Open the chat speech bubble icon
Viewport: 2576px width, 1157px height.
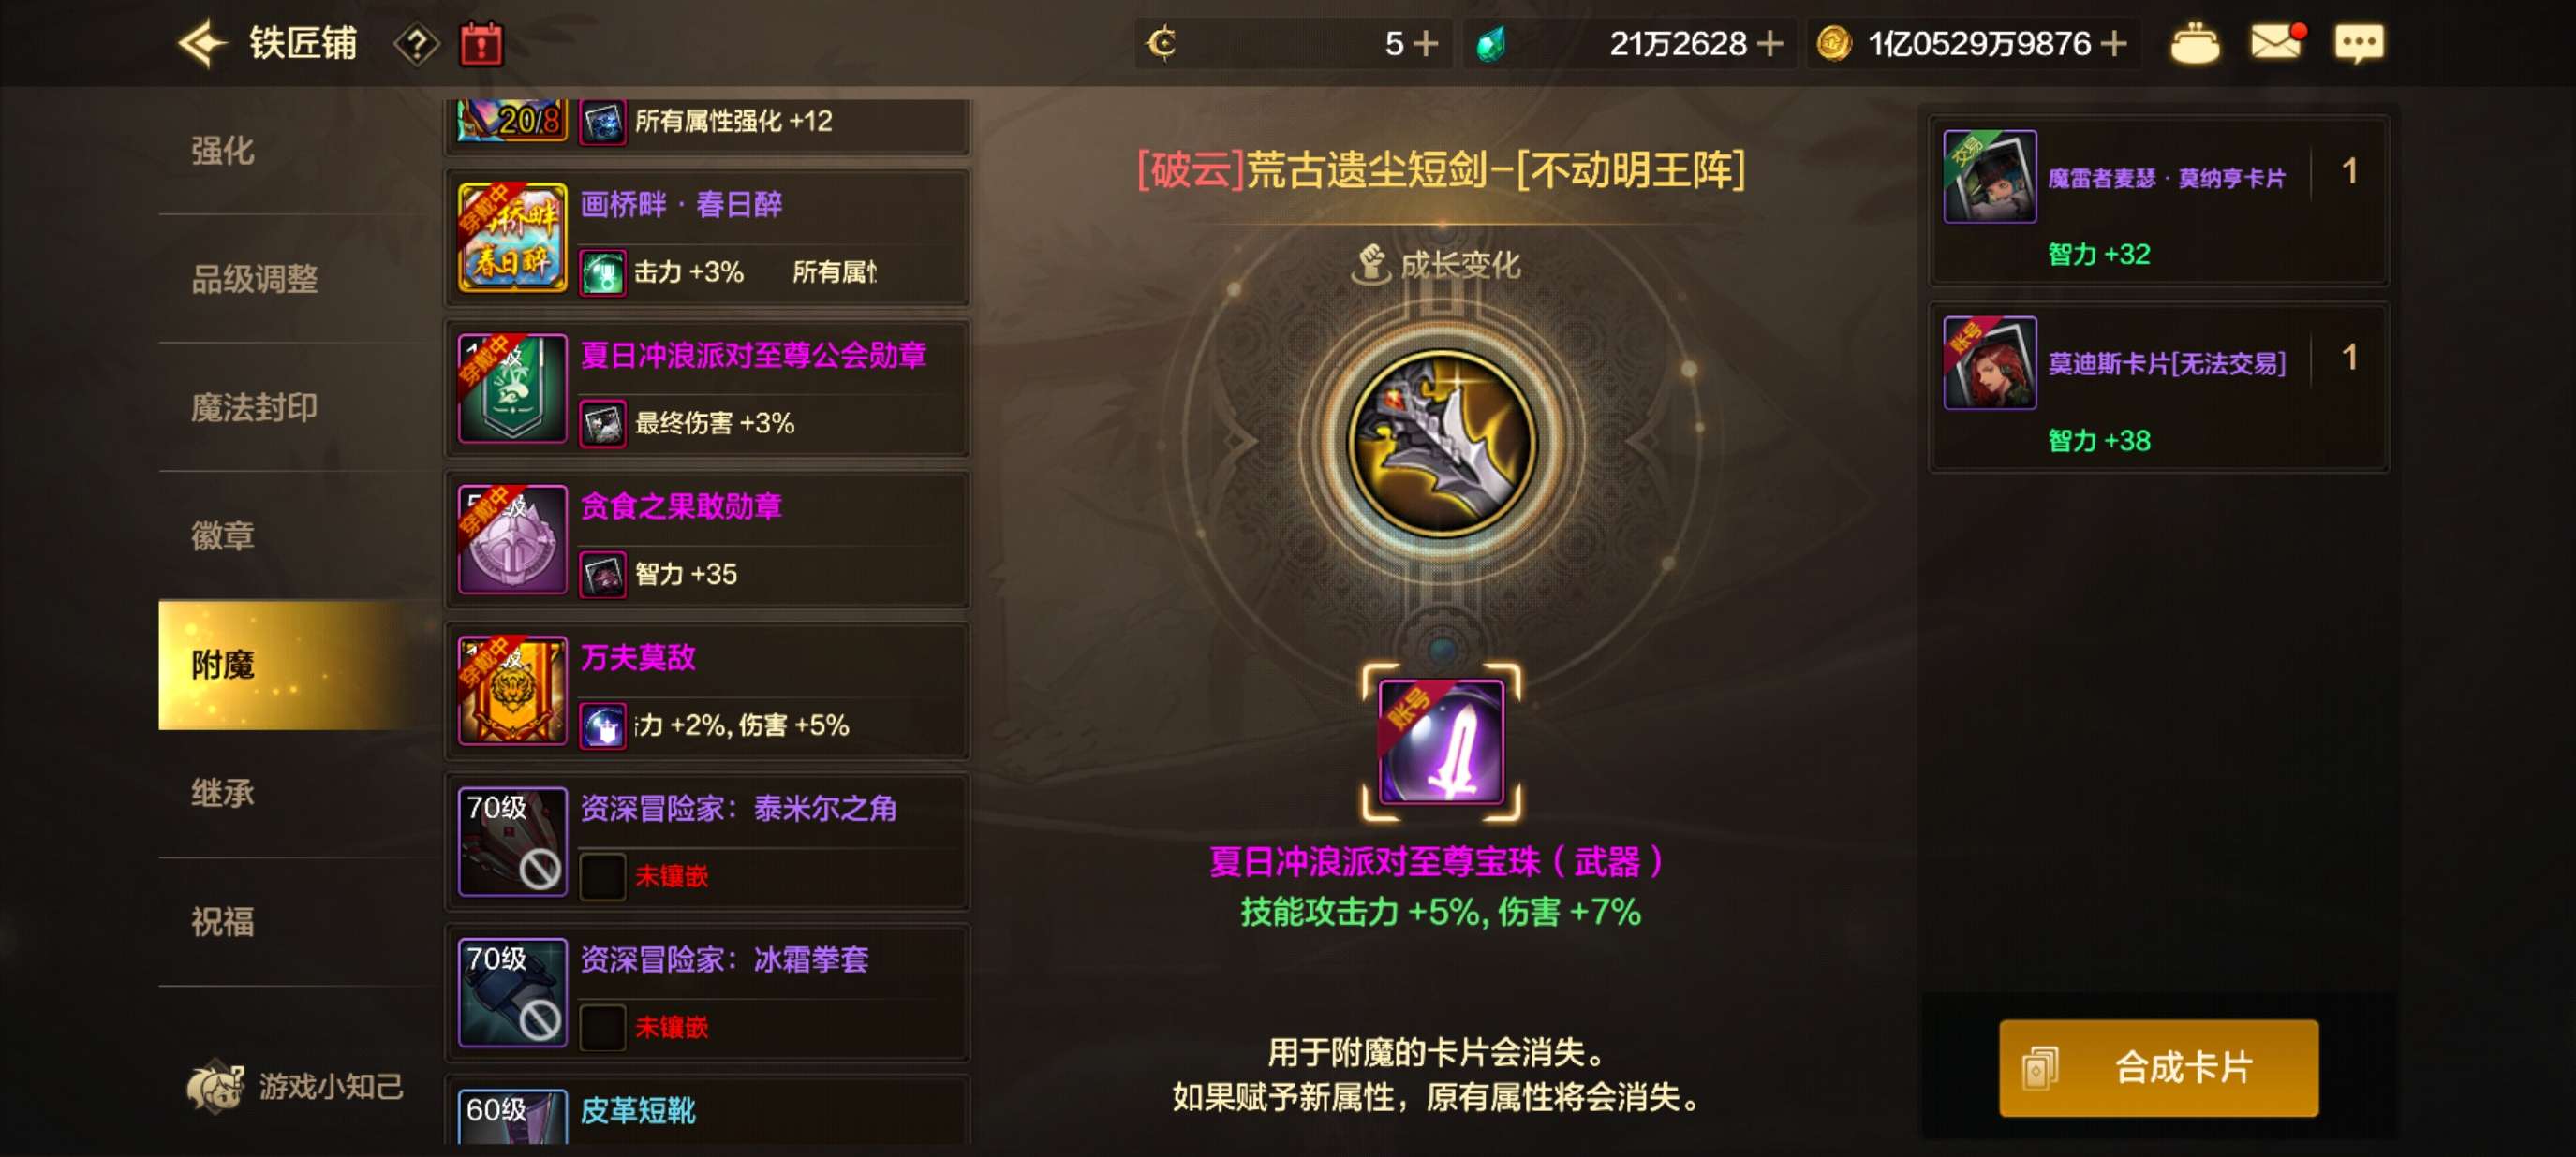coord(2359,44)
